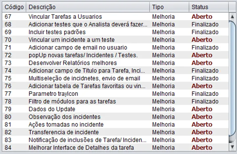Image resolution: width=237 pixels, height=154 pixels.
Task: Sort the table by the Código column header
Action: (14, 7)
